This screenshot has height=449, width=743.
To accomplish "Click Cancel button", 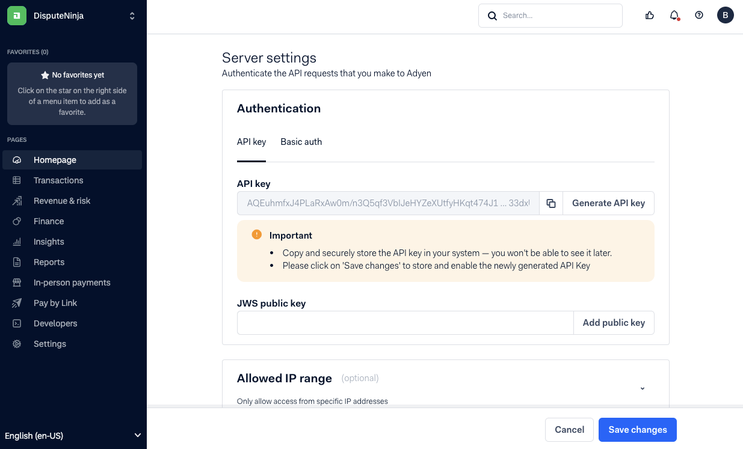I will (569, 430).
